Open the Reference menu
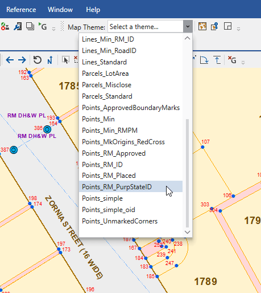This screenshot has width=261, height=293. (x=21, y=10)
